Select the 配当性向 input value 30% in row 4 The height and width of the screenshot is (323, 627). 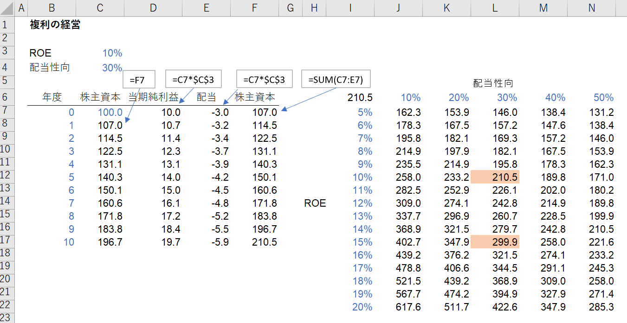[x=112, y=68]
